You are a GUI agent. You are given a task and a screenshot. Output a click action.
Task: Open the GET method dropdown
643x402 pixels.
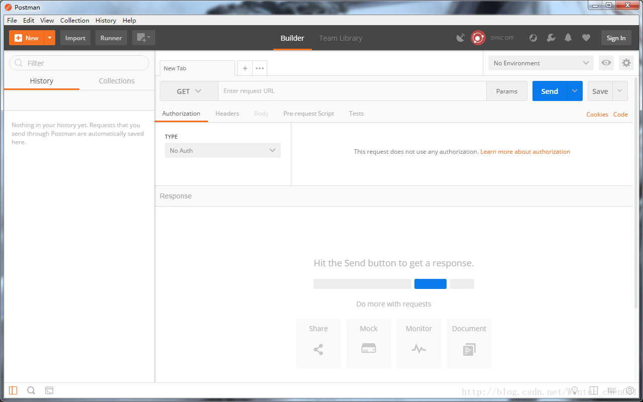pyautogui.click(x=189, y=91)
